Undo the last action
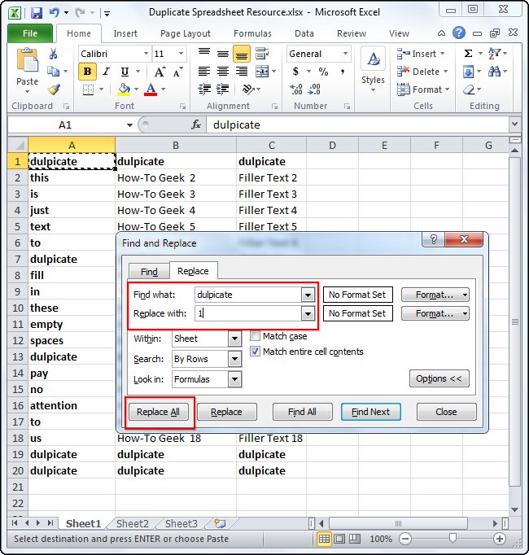The width and height of the screenshot is (529, 555). (x=55, y=13)
